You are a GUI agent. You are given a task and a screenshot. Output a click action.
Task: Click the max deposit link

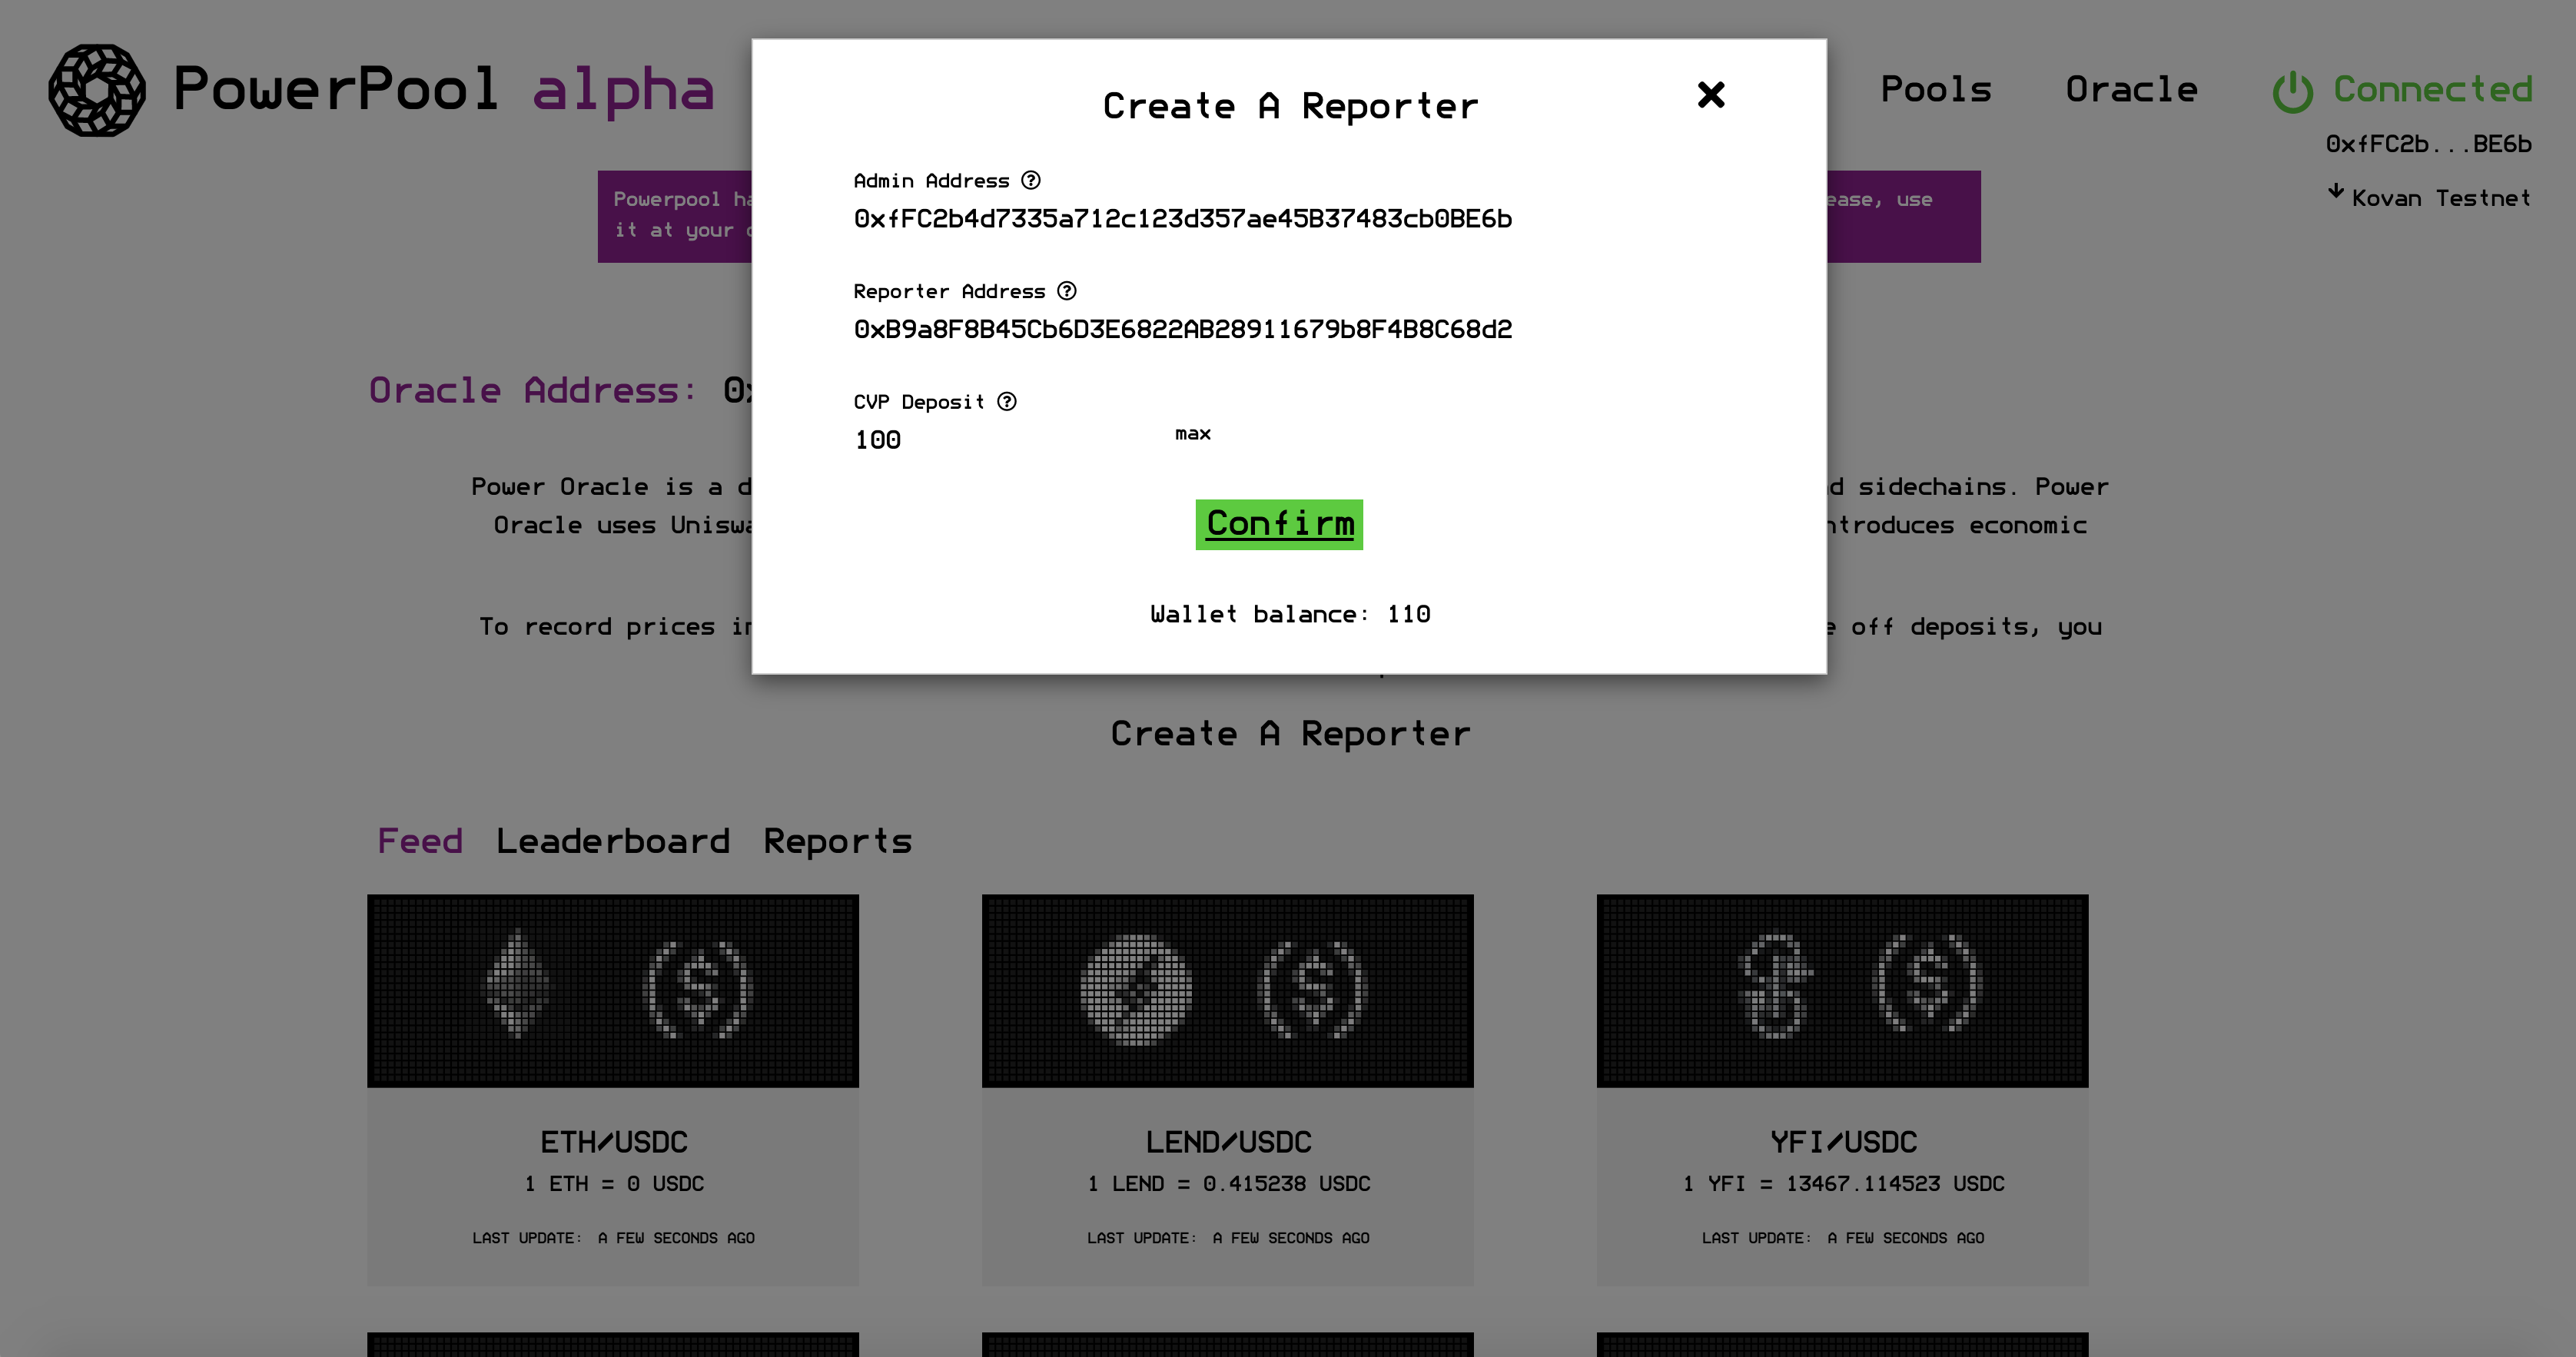point(1192,434)
